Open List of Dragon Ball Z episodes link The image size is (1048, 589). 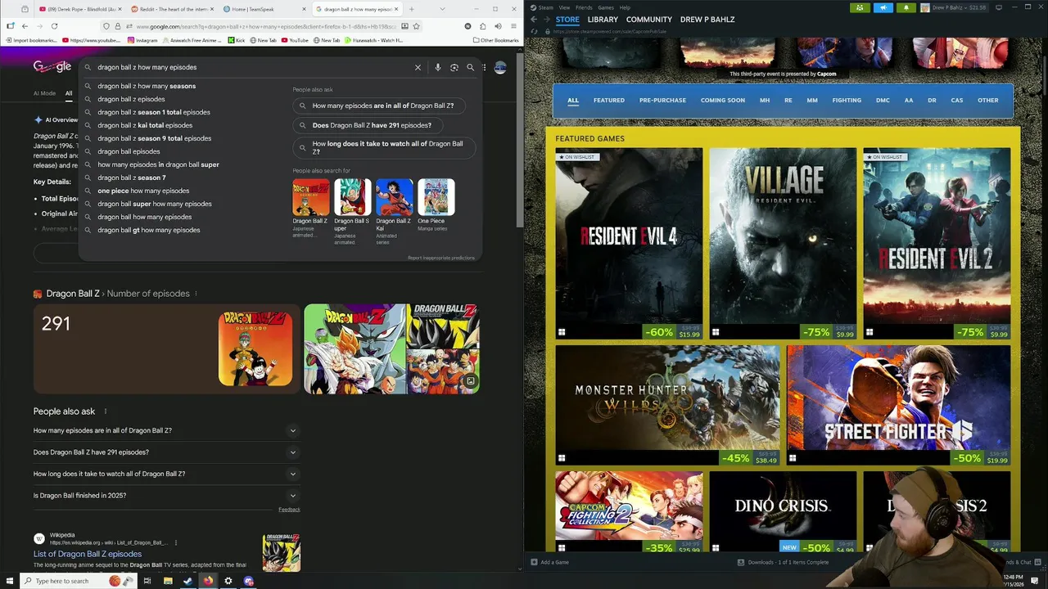point(88,554)
